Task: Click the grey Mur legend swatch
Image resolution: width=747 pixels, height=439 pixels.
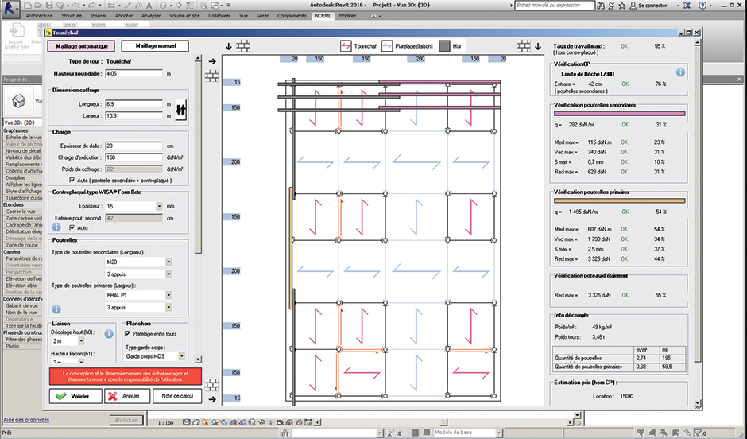Action: tap(444, 46)
